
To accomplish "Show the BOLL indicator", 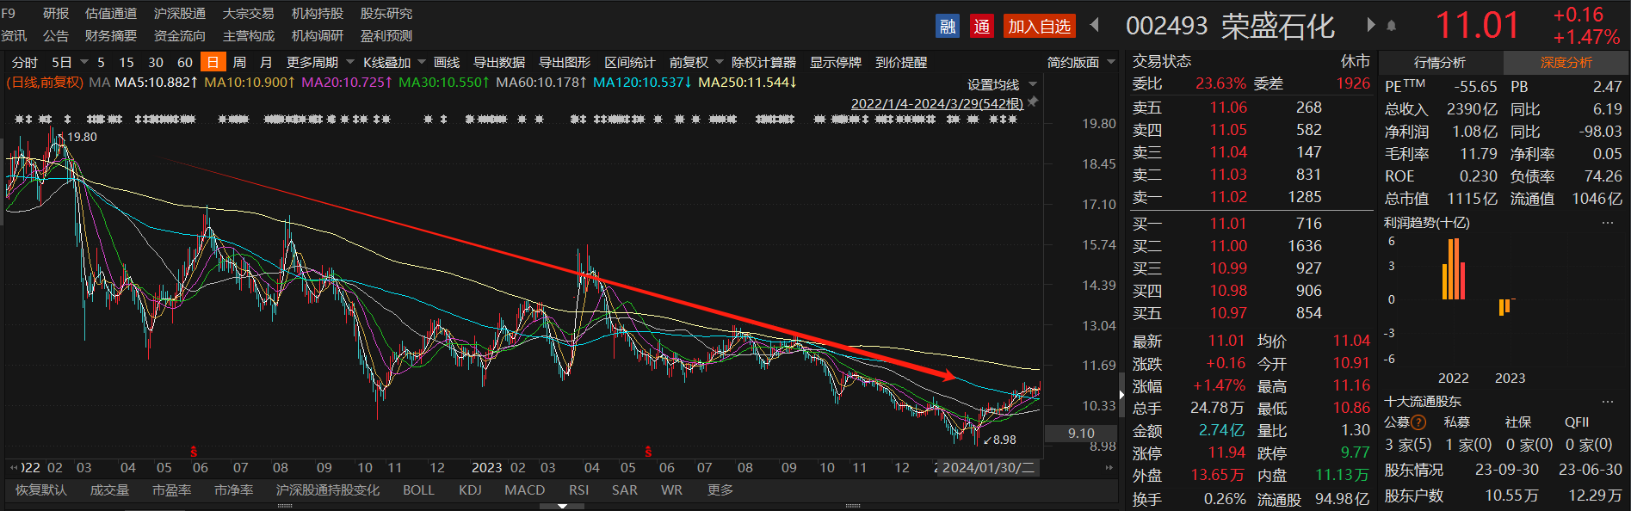I will (x=418, y=489).
